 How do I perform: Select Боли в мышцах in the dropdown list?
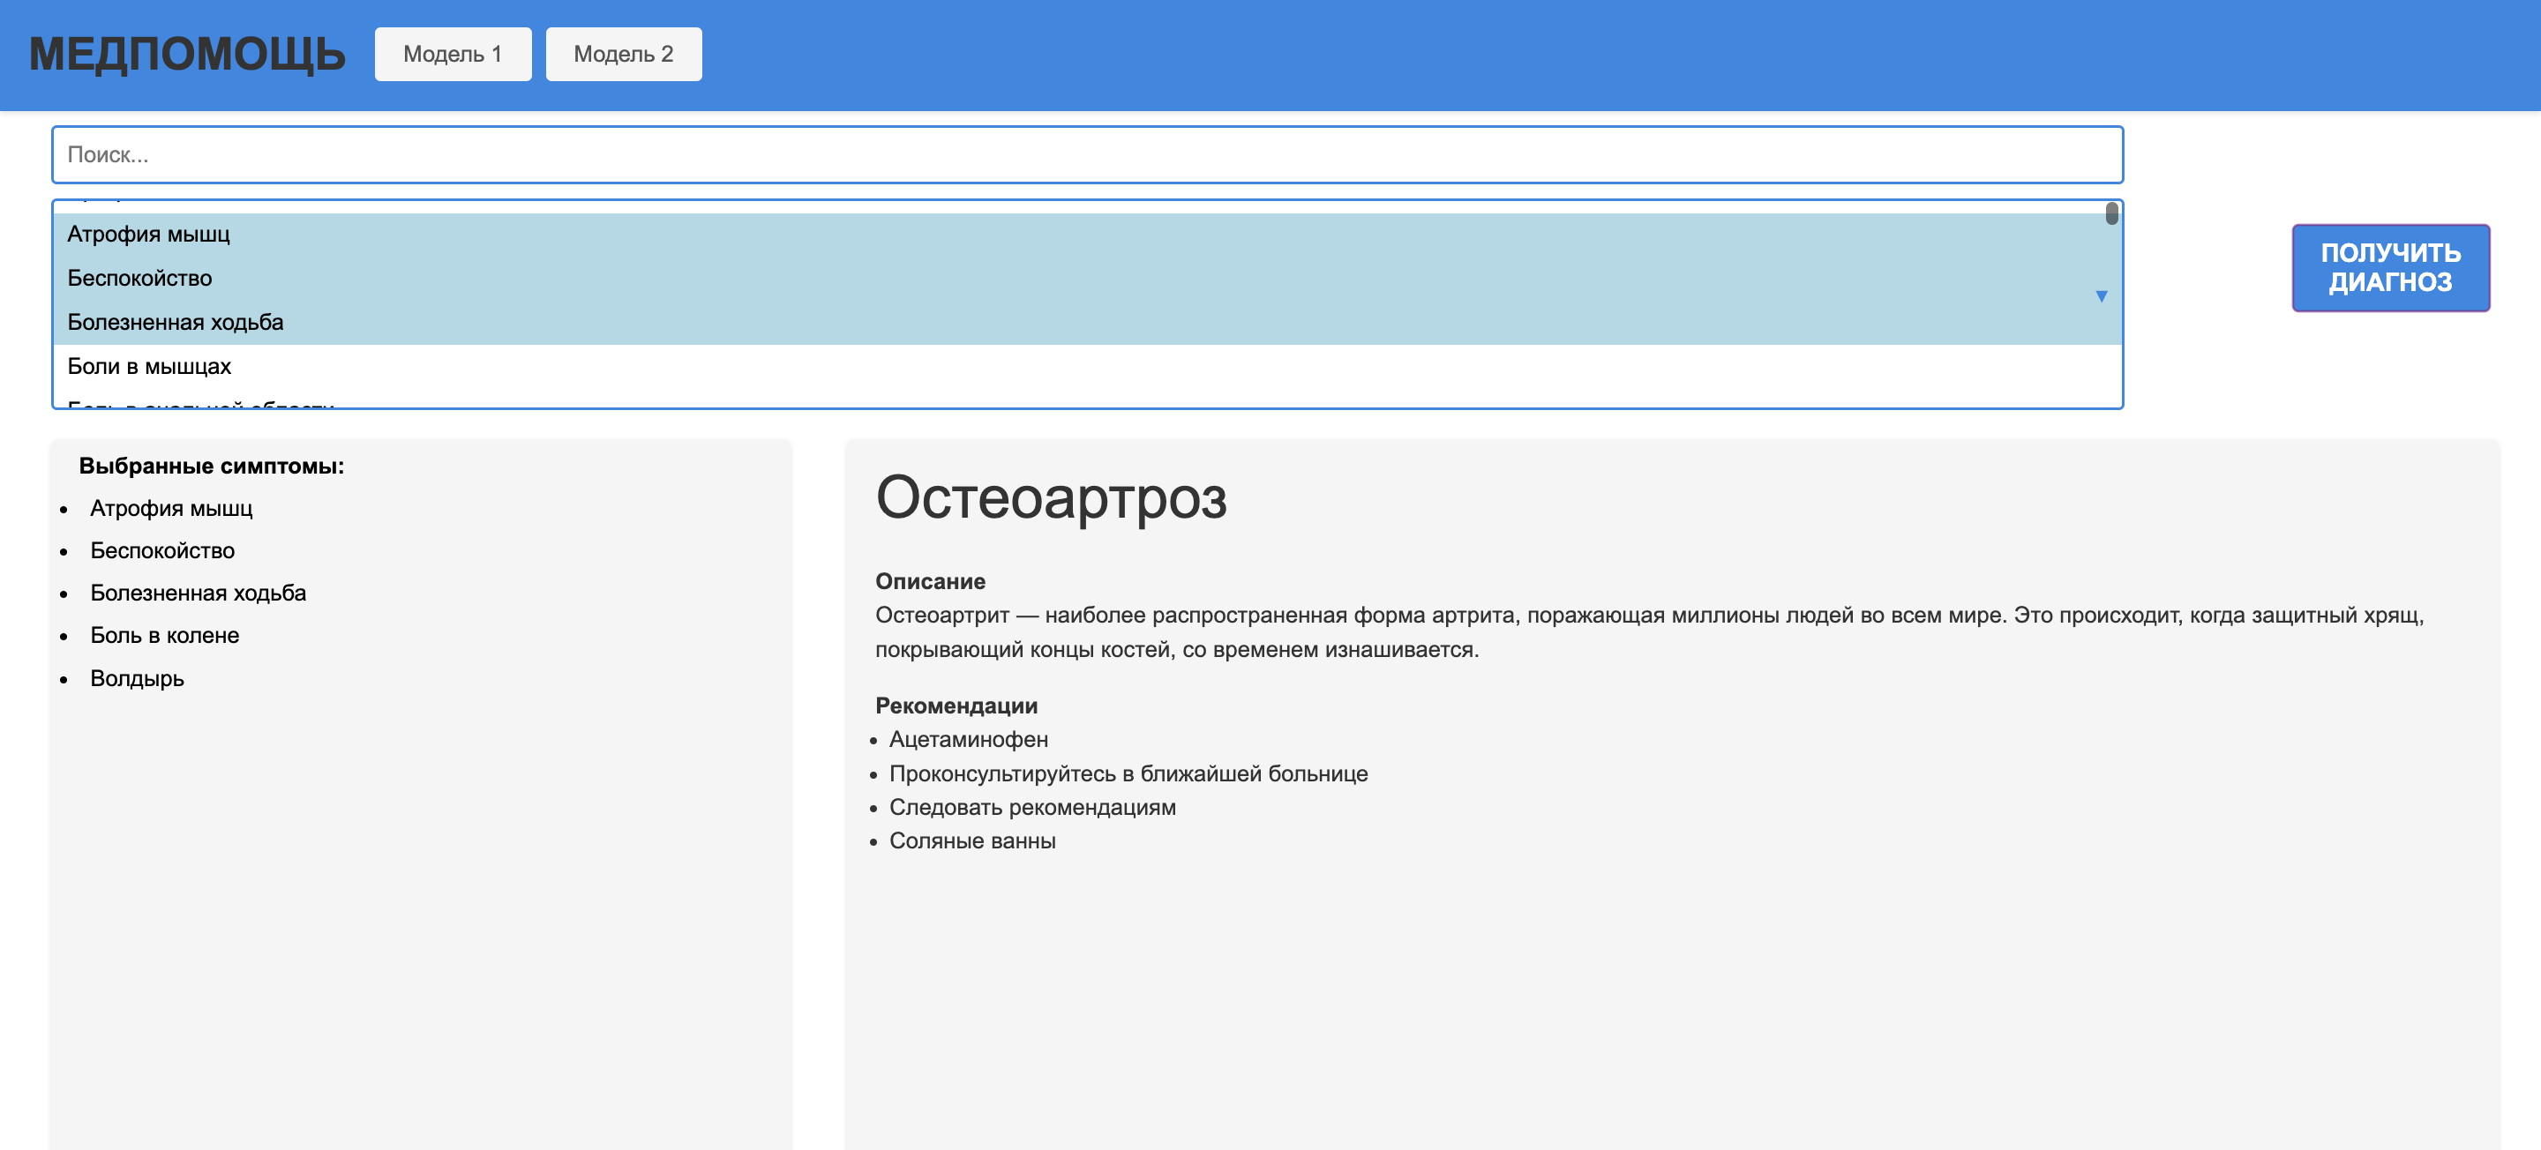click(x=149, y=366)
